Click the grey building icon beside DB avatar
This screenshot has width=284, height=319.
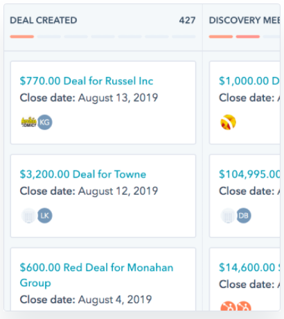(228, 216)
